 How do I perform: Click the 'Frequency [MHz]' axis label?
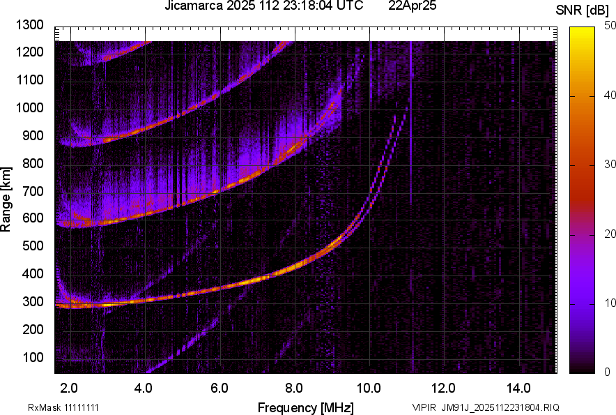coord(306,407)
